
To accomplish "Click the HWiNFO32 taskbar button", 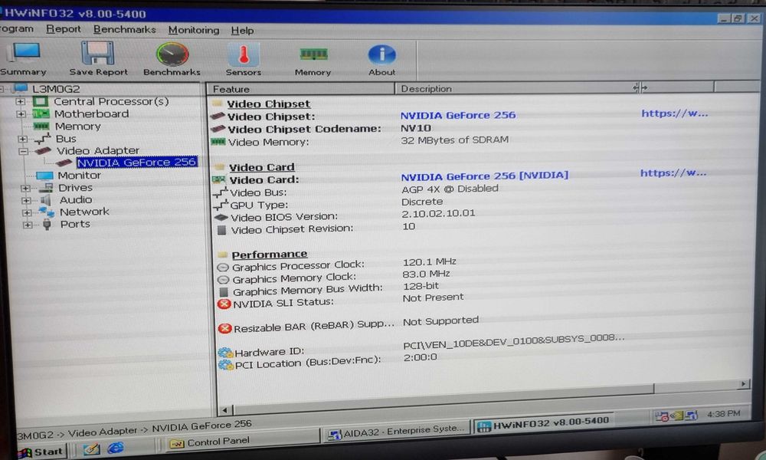I will pyautogui.click(x=543, y=424).
